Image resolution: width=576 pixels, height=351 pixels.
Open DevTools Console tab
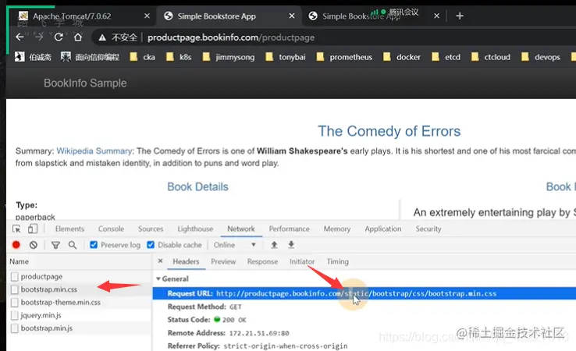pos(111,229)
